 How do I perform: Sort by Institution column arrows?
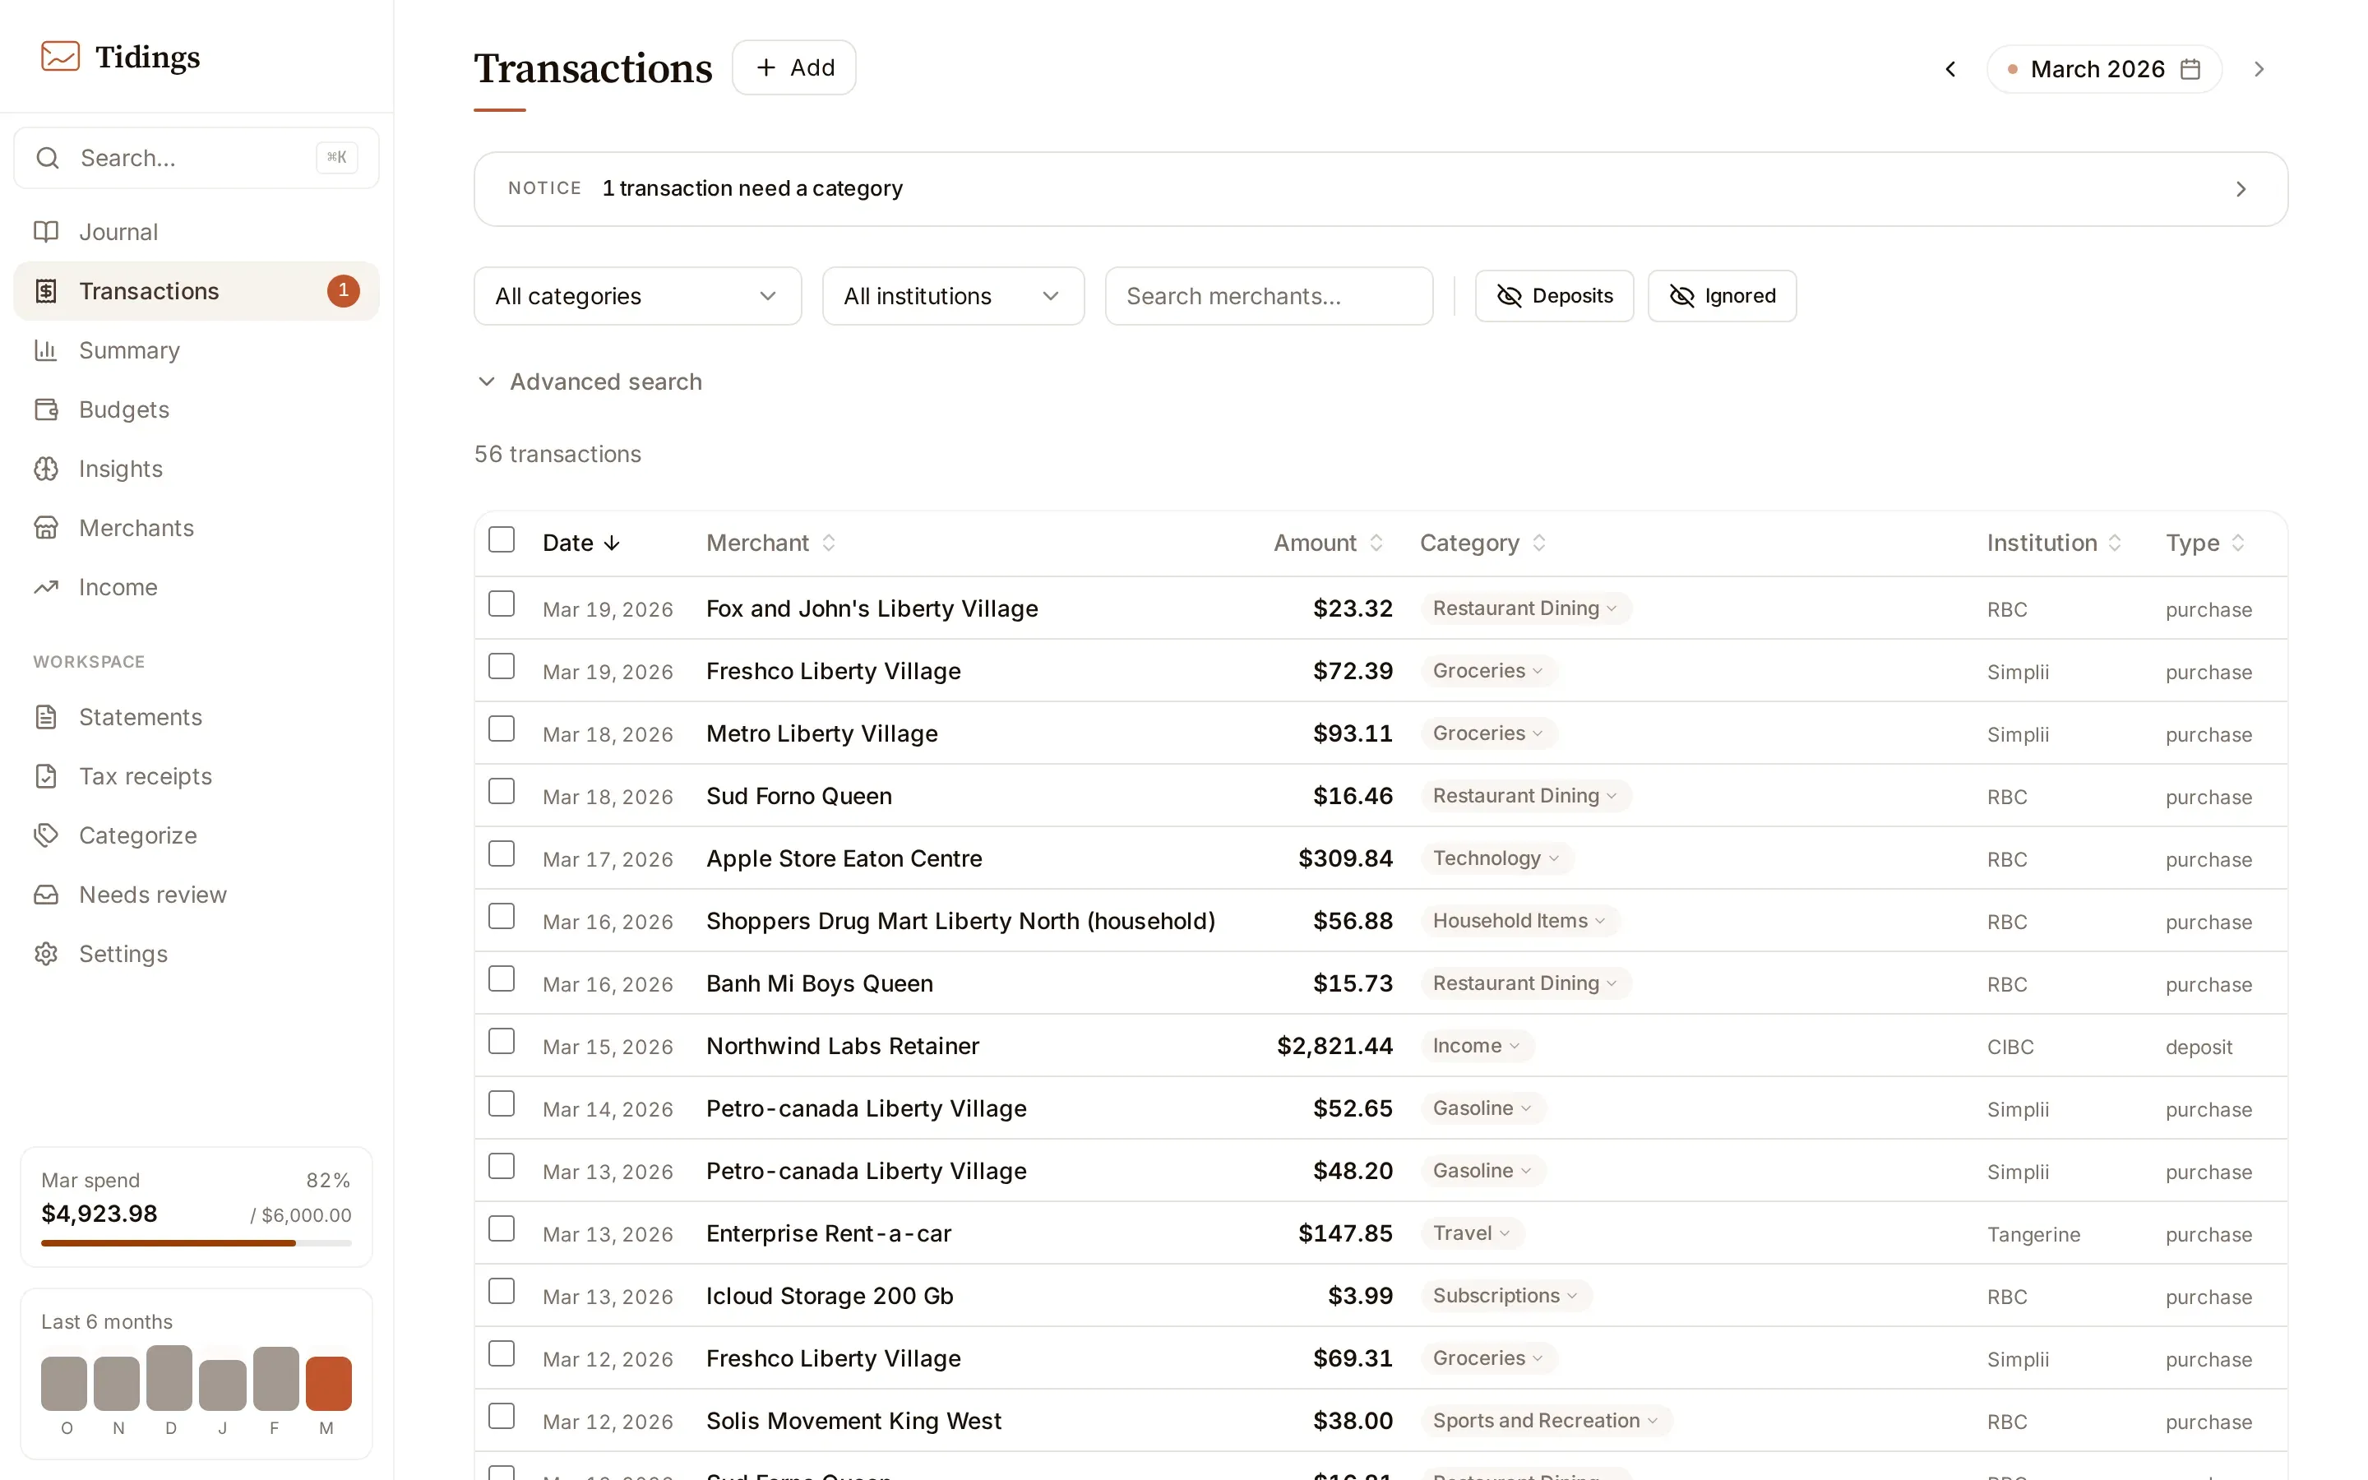pyautogui.click(x=2115, y=543)
